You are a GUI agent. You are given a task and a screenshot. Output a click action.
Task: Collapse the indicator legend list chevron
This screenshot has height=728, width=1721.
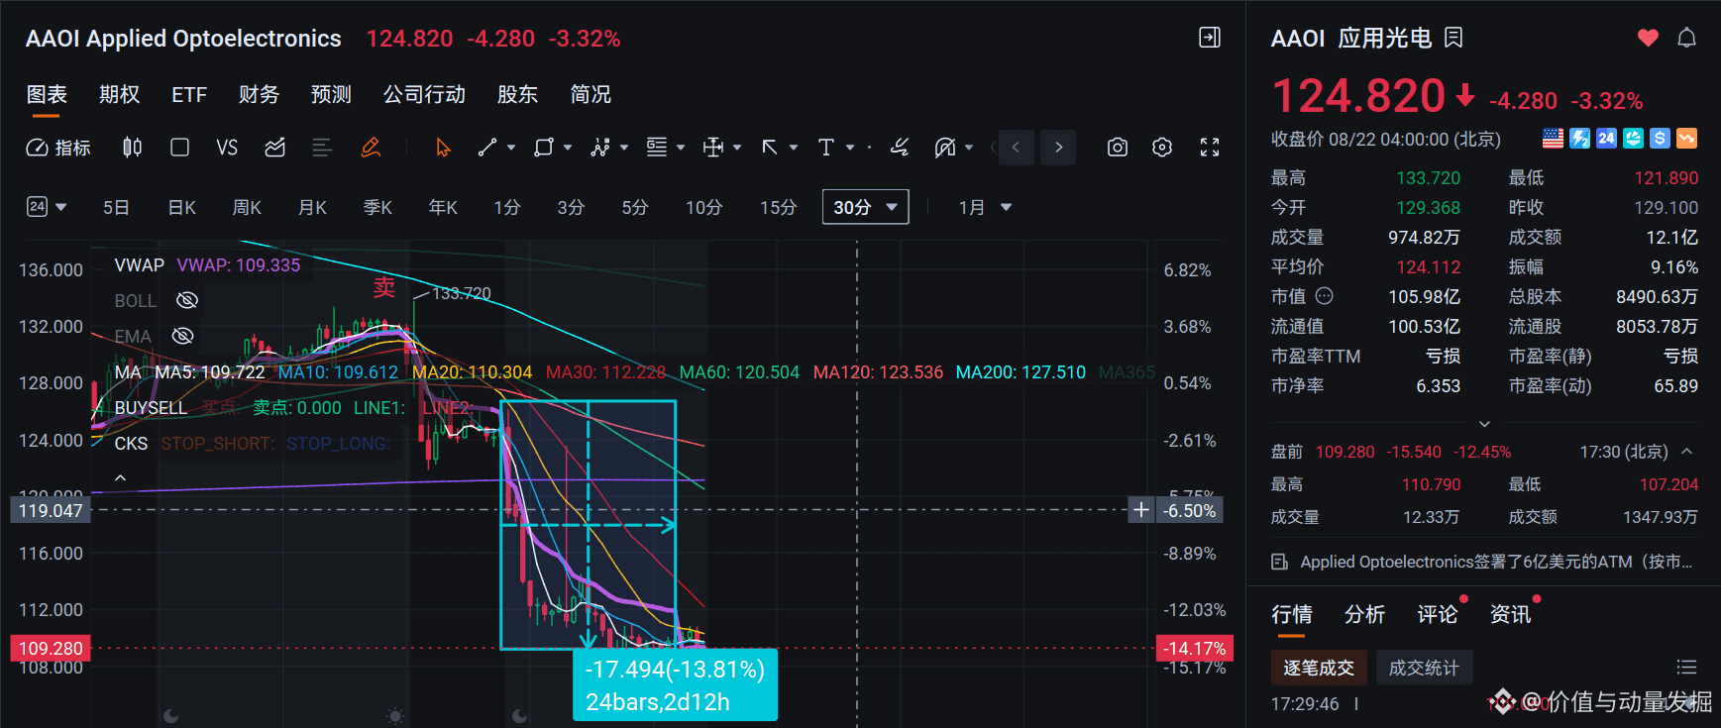point(120,477)
